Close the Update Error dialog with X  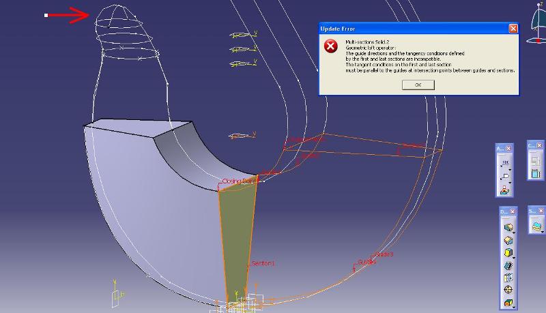(513, 29)
